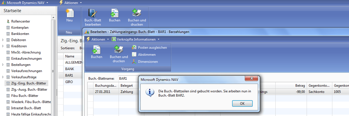Image resolution: width=349 pixels, height=116 pixels.
Task: Open Fibu Buch.-Blätter navigation item
Action: (x=25, y=96)
